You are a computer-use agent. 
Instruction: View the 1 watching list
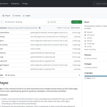point(91,44)
